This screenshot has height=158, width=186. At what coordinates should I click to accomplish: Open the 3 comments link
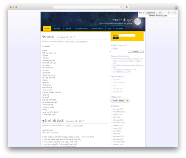[x=78, y=126]
